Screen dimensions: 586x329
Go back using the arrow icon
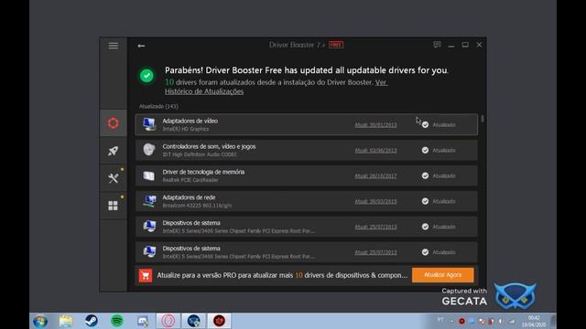141,46
